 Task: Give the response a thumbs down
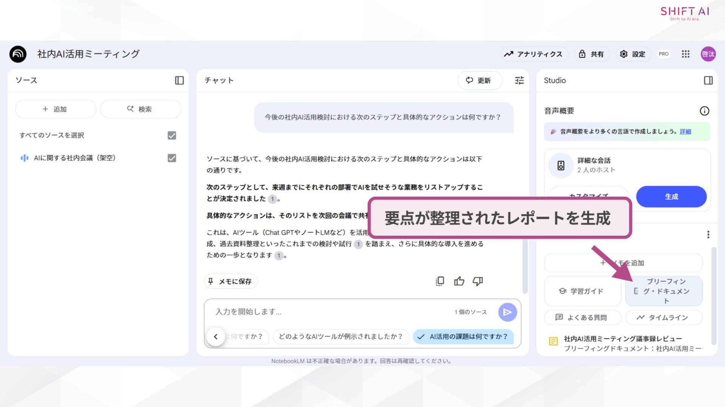(x=477, y=281)
